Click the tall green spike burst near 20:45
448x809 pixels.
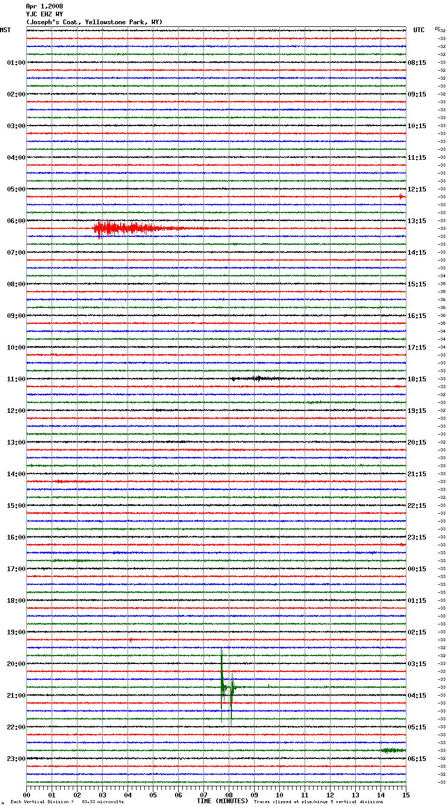point(228,687)
